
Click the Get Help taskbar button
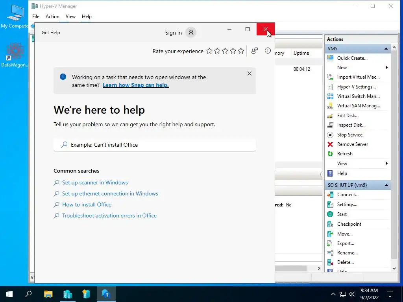coord(106,294)
